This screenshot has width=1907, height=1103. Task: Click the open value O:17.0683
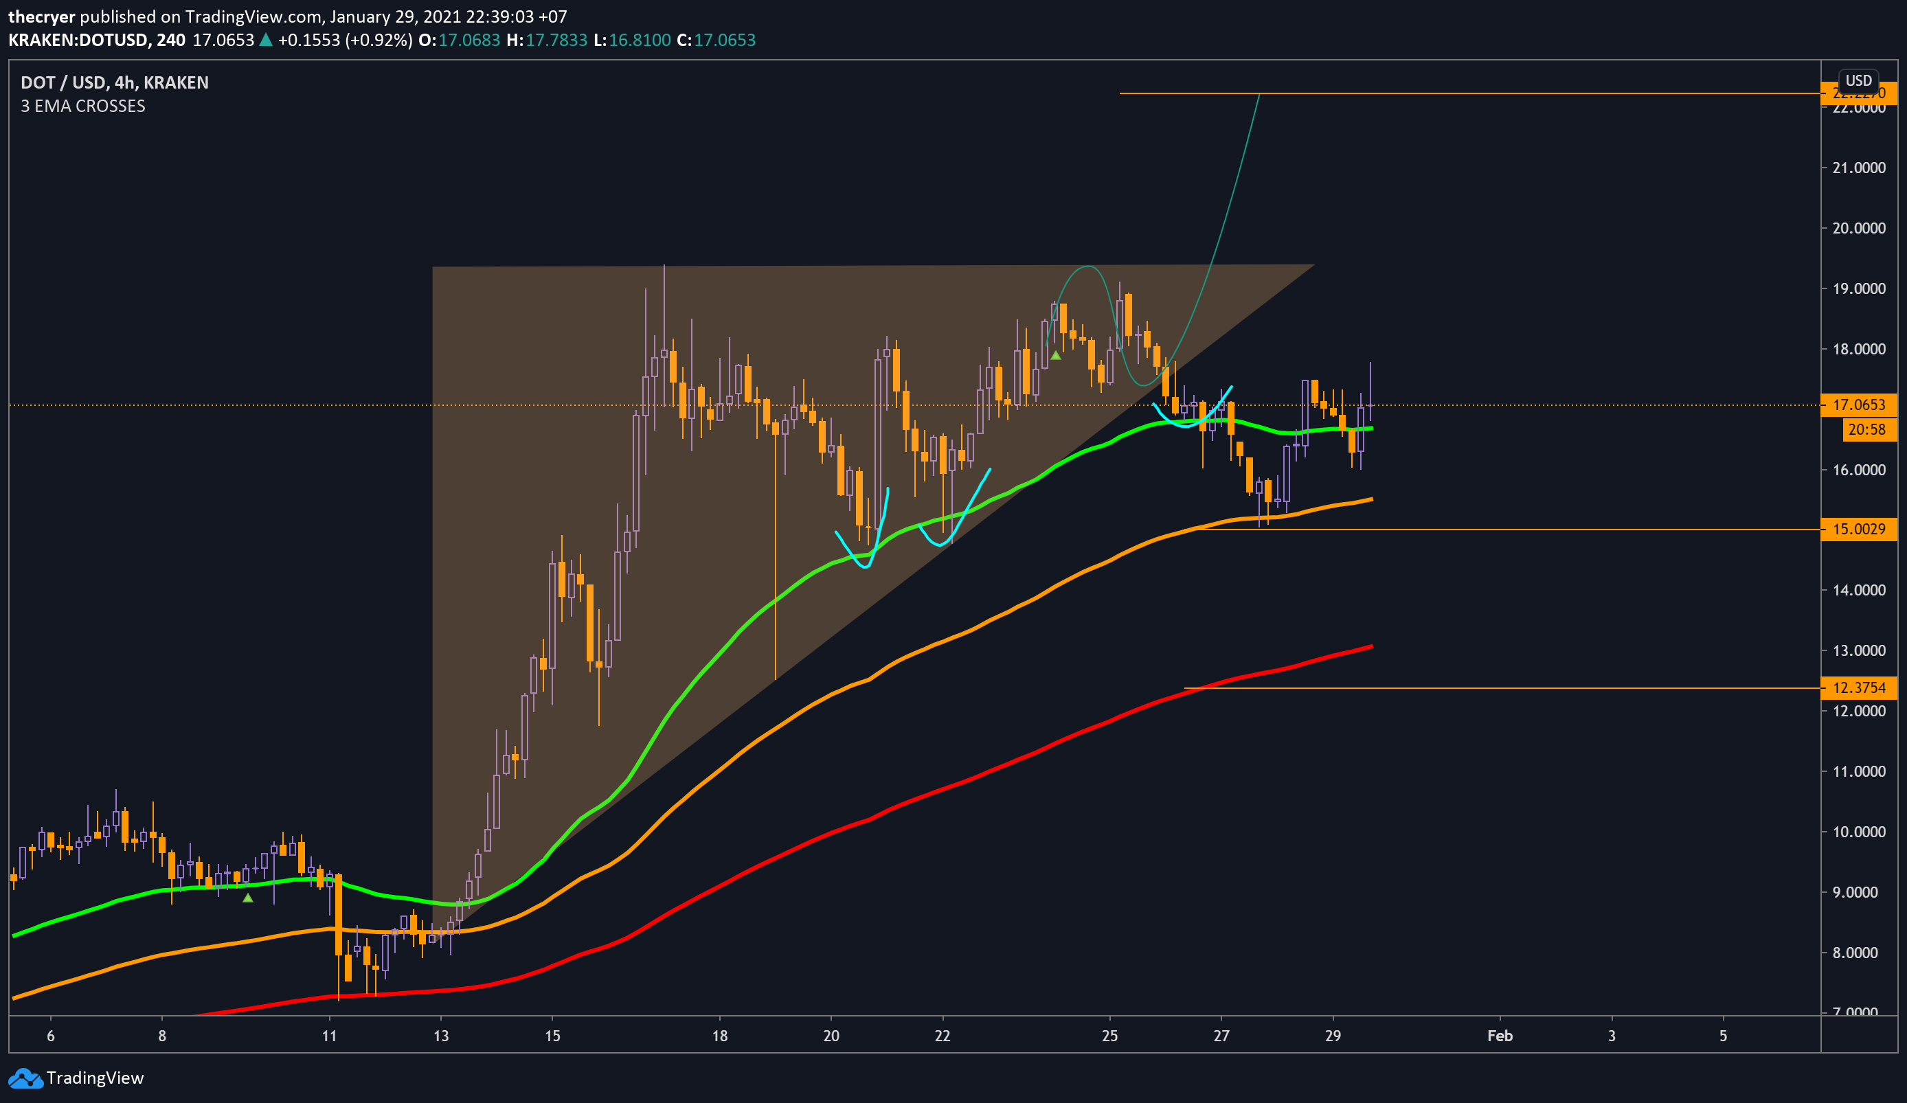coord(460,40)
